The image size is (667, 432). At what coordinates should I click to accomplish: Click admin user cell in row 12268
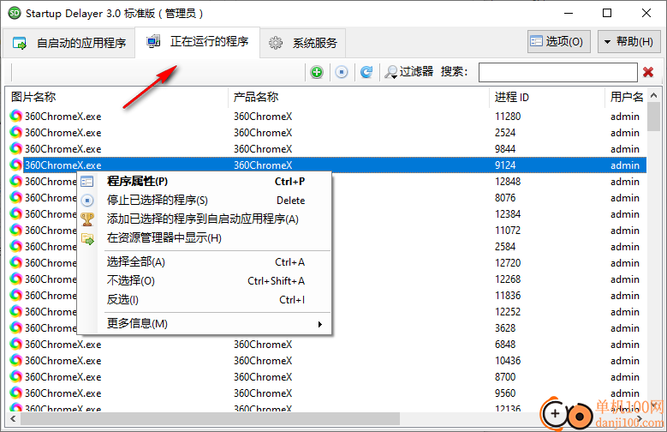[625, 279]
